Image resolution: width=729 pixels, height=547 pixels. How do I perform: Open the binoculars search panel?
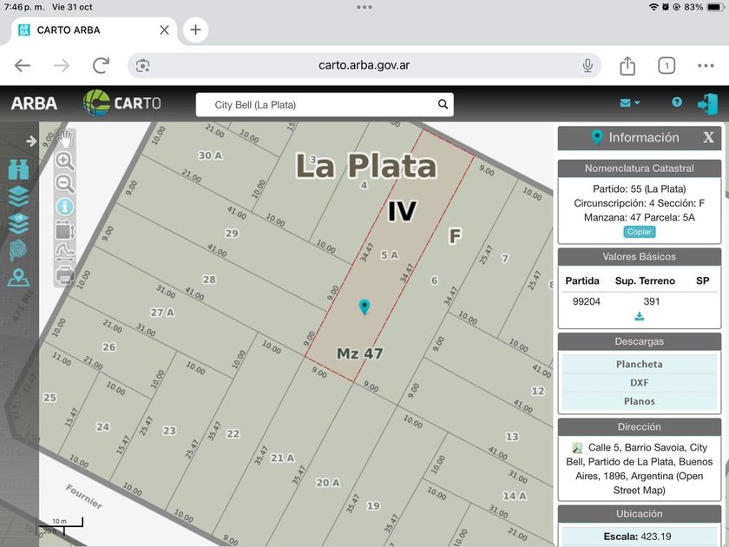(x=18, y=169)
